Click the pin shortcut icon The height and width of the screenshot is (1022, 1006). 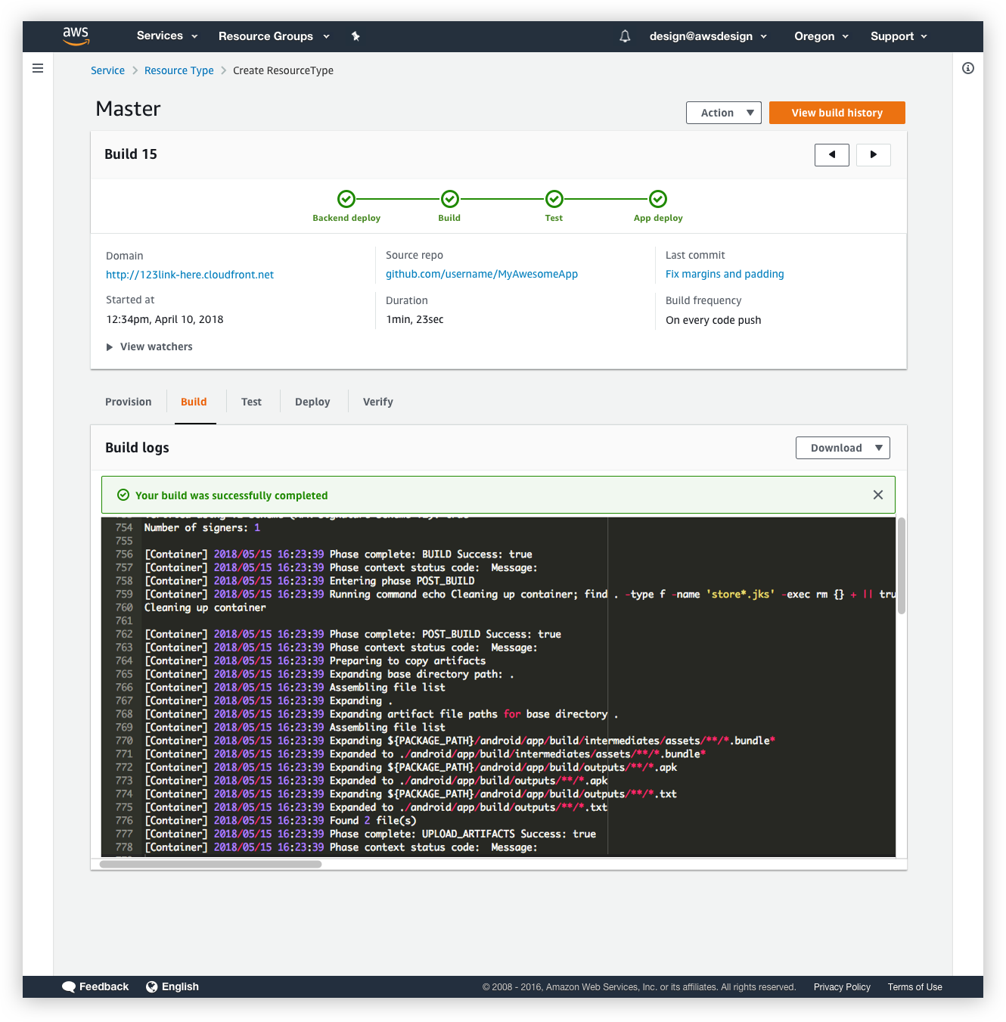point(356,36)
